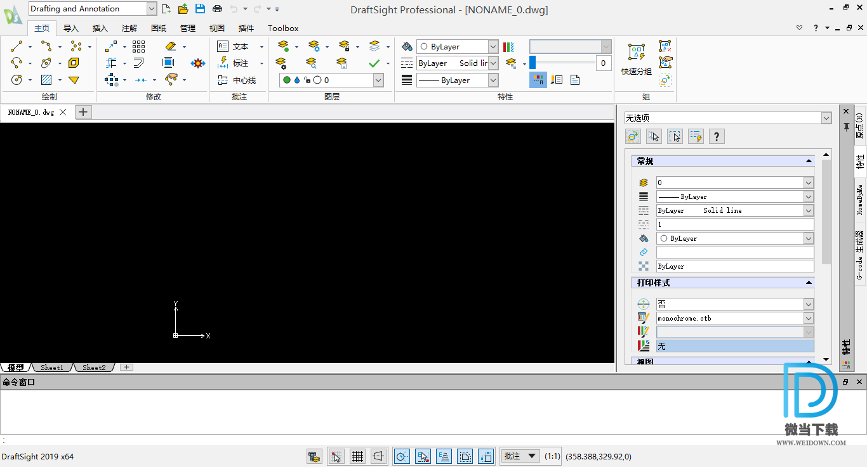The height and width of the screenshot is (467, 867).
Task: Click the Quick Group (快速分组) icon
Action: [x=637, y=60]
